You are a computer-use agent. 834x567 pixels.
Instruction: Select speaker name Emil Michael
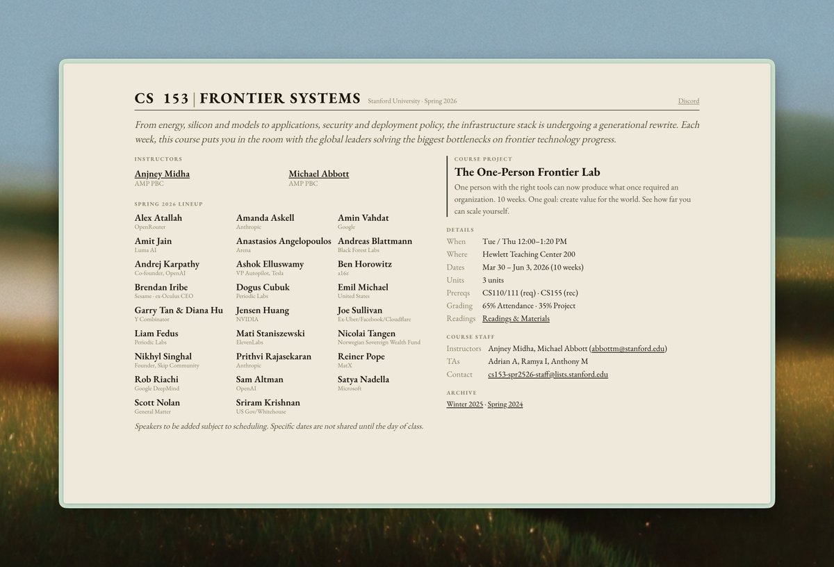(x=363, y=286)
